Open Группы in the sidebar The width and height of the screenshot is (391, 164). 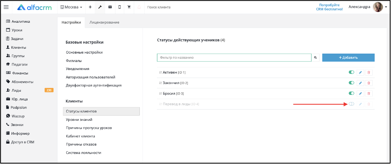coord(15,56)
